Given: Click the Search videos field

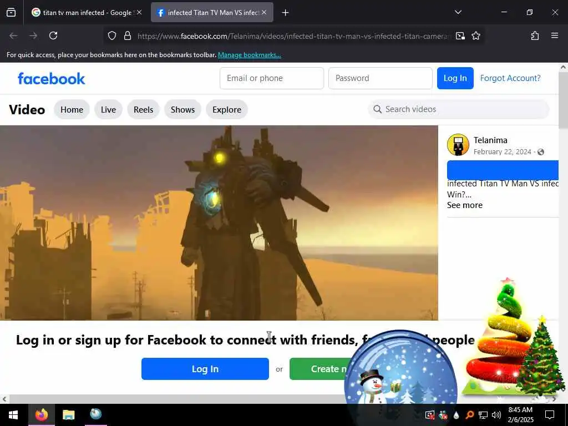Looking at the screenshot, I should tap(459, 109).
